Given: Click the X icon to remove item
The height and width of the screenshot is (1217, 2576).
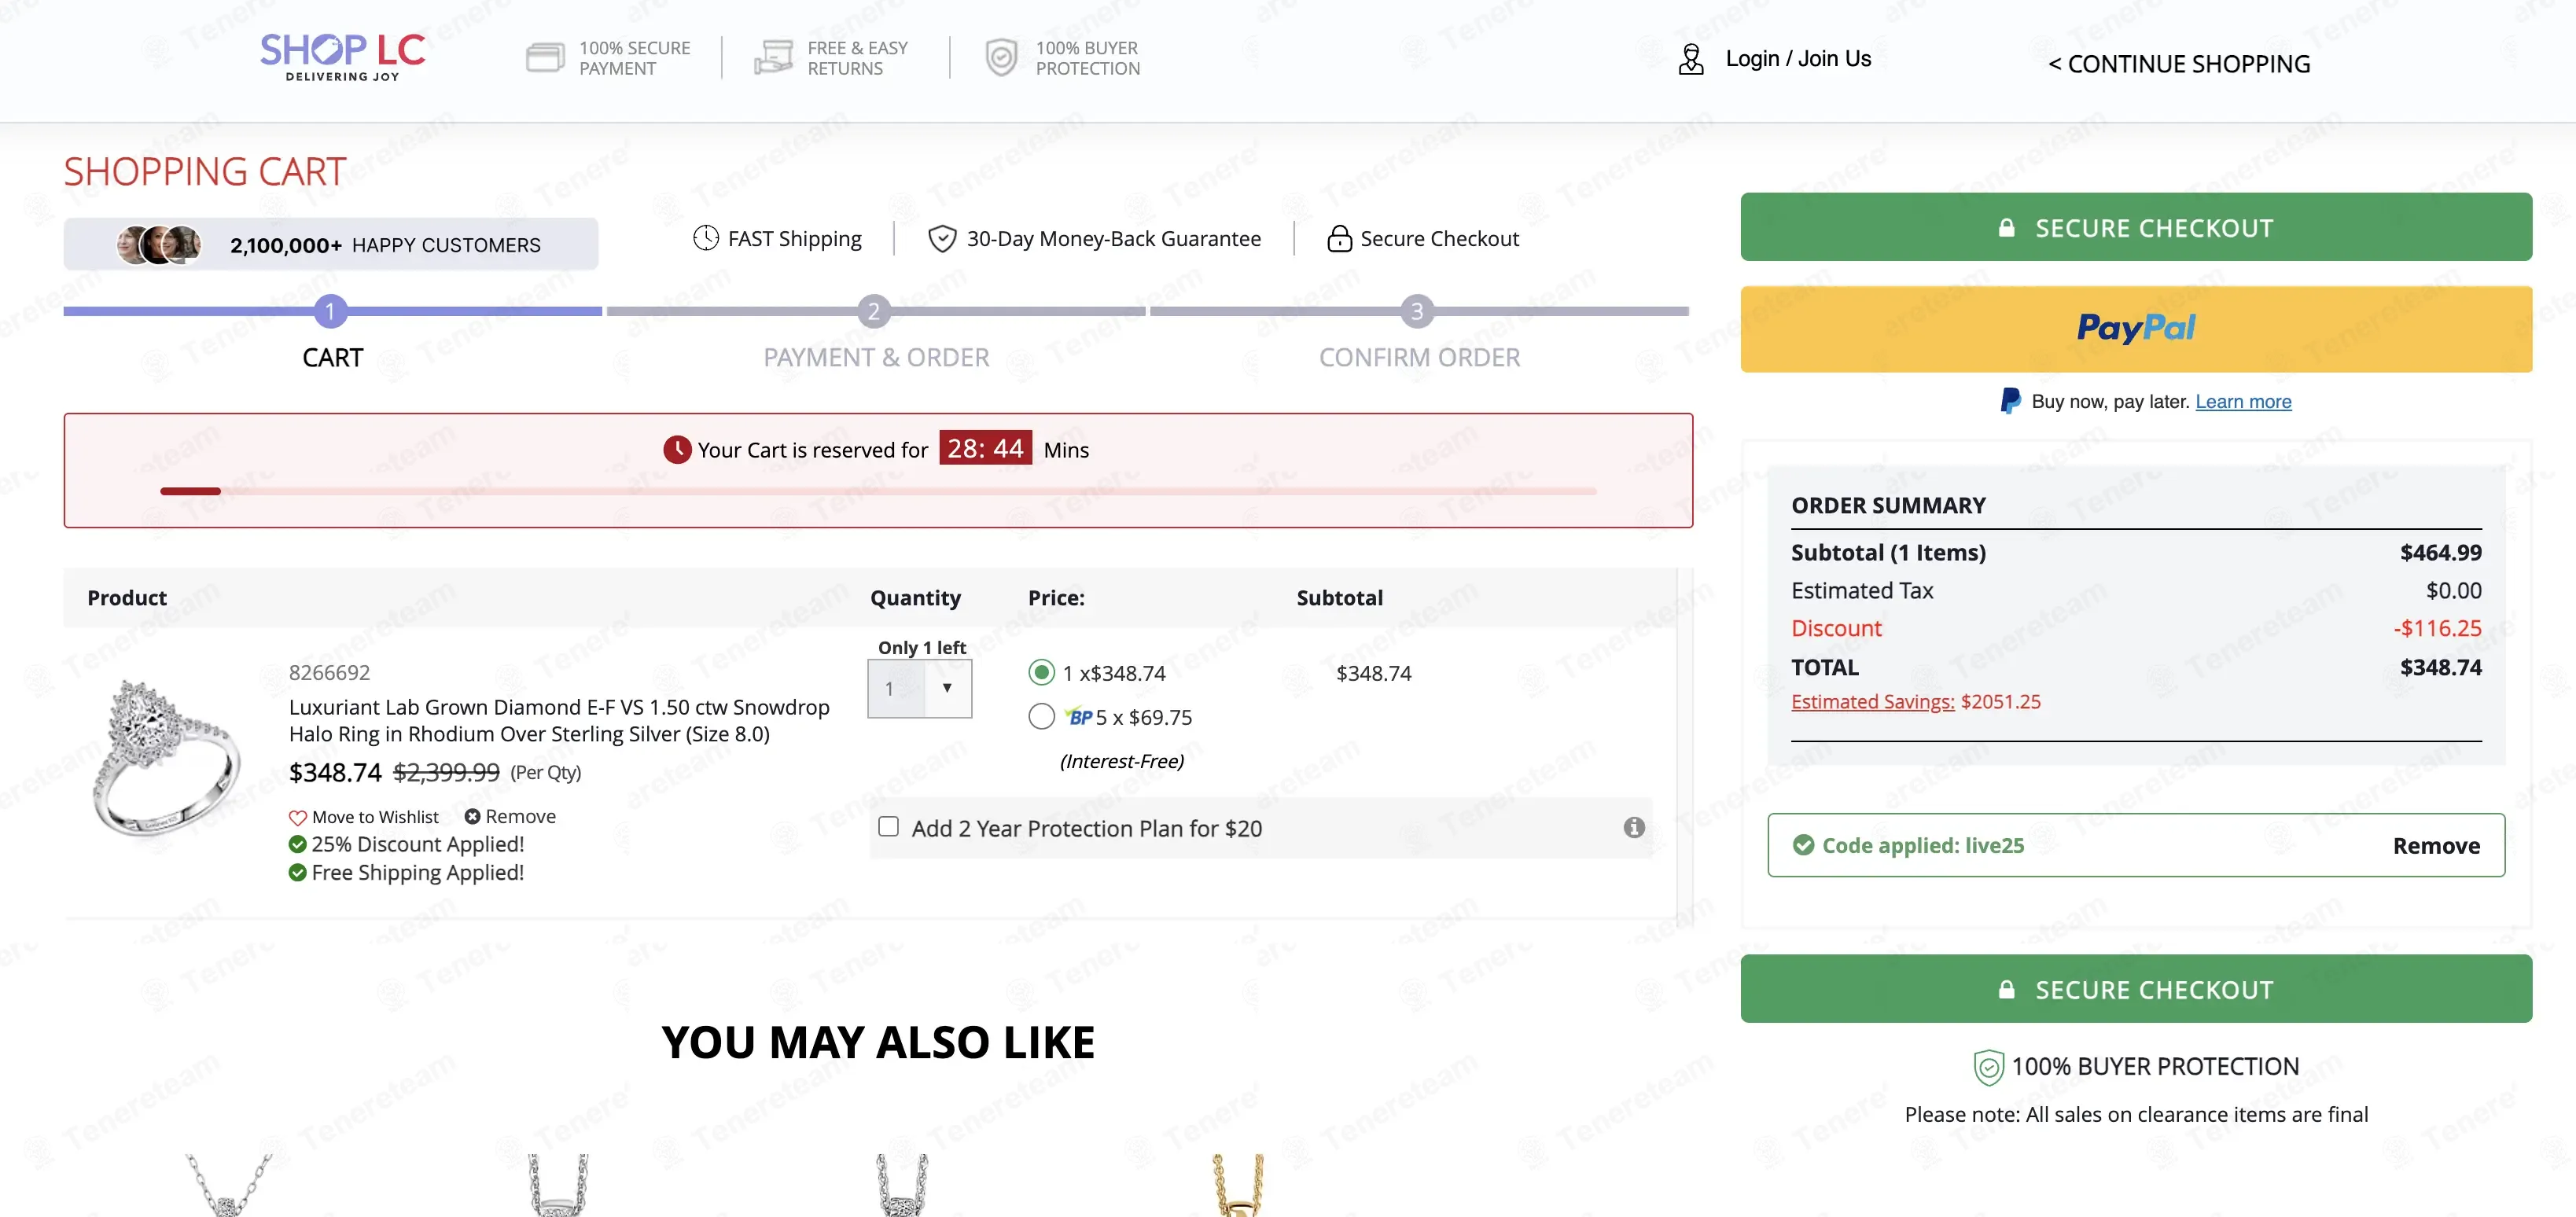Looking at the screenshot, I should (472, 817).
